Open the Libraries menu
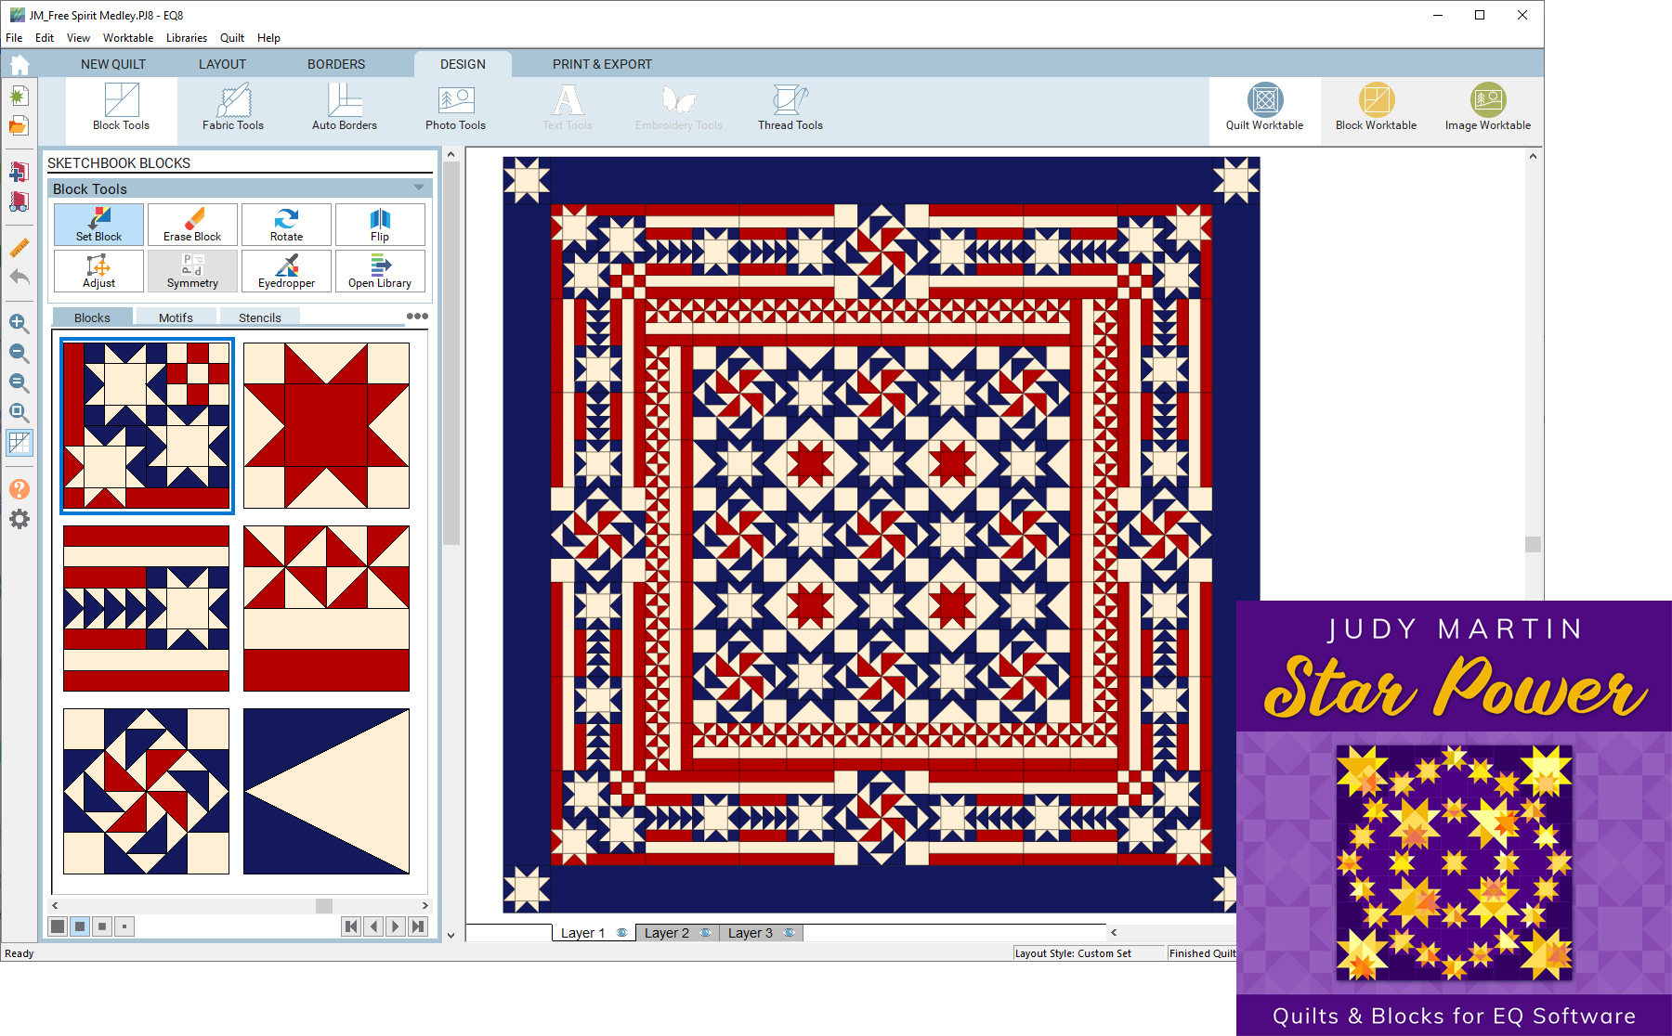This screenshot has width=1672, height=1036. point(187,38)
